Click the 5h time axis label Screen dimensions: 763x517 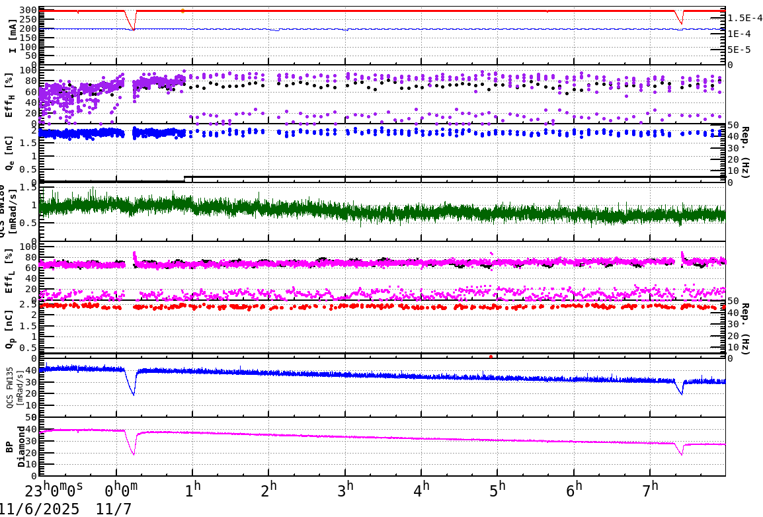pos(498,489)
